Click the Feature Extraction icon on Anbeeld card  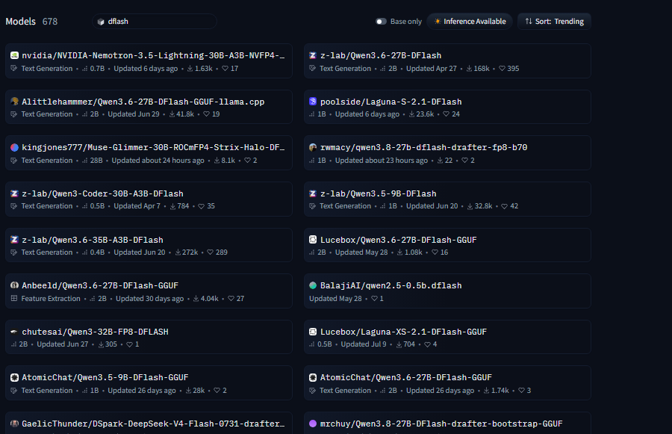[x=14, y=298]
